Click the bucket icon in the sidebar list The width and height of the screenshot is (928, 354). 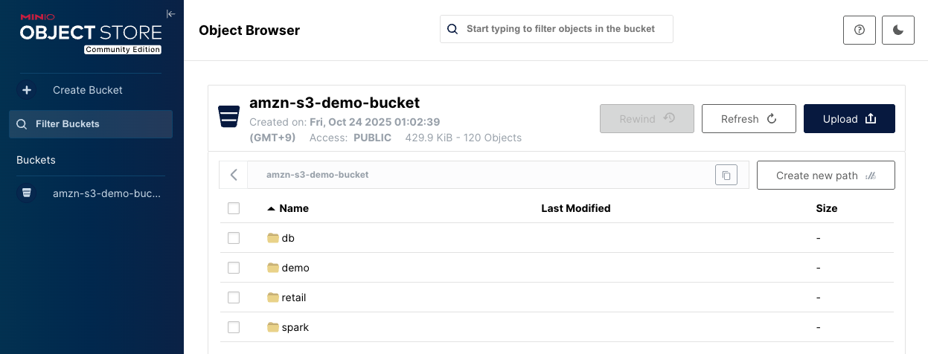27,193
